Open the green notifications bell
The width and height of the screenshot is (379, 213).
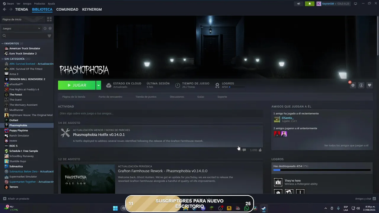(310, 4)
